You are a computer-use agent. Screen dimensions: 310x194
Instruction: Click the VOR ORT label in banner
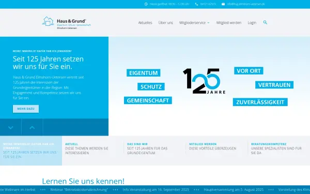tap(249, 71)
